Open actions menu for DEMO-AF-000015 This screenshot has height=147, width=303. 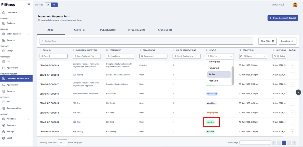[x=293, y=103]
